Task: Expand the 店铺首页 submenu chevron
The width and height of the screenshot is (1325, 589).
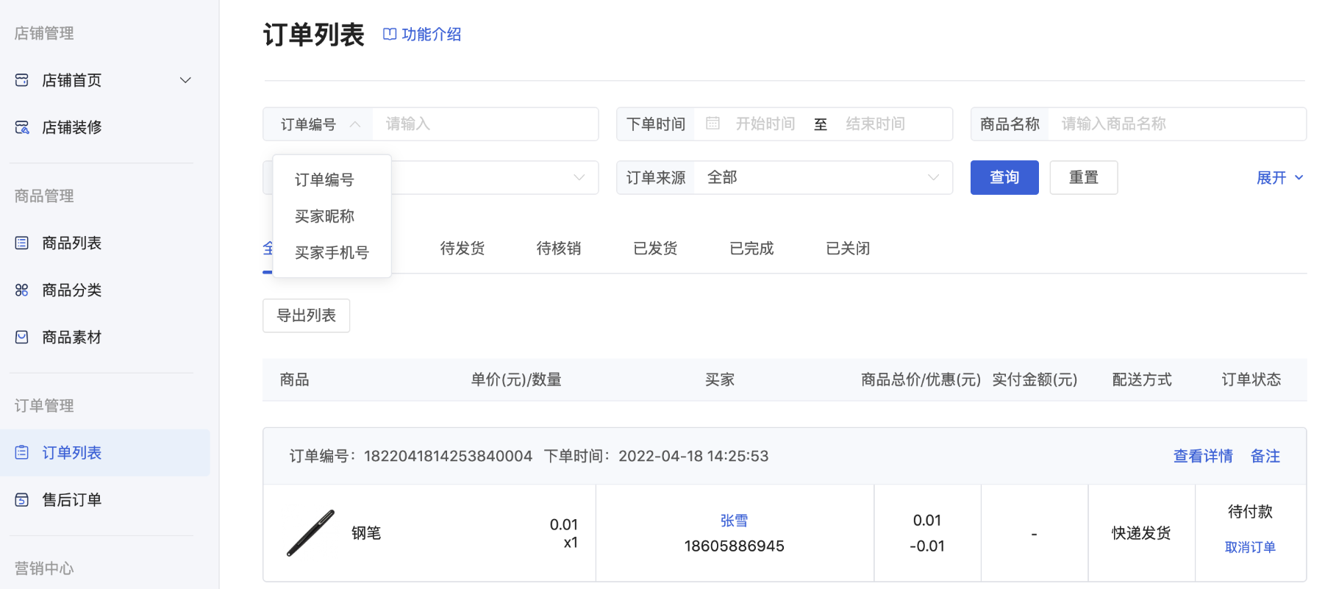Action: click(185, 80)
